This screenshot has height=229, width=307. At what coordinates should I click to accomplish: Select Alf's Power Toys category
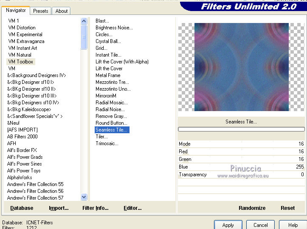point(24,171)
